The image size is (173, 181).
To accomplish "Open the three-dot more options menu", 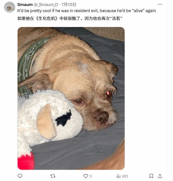I will 160,4.
